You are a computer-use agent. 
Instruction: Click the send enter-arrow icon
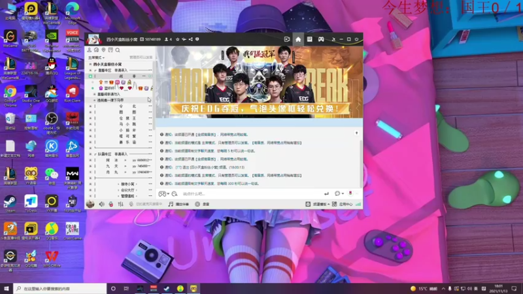tap(326, 193)
